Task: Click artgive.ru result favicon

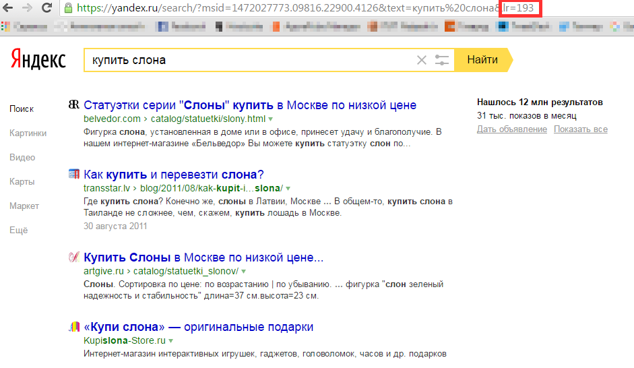Action: [73, 257]
